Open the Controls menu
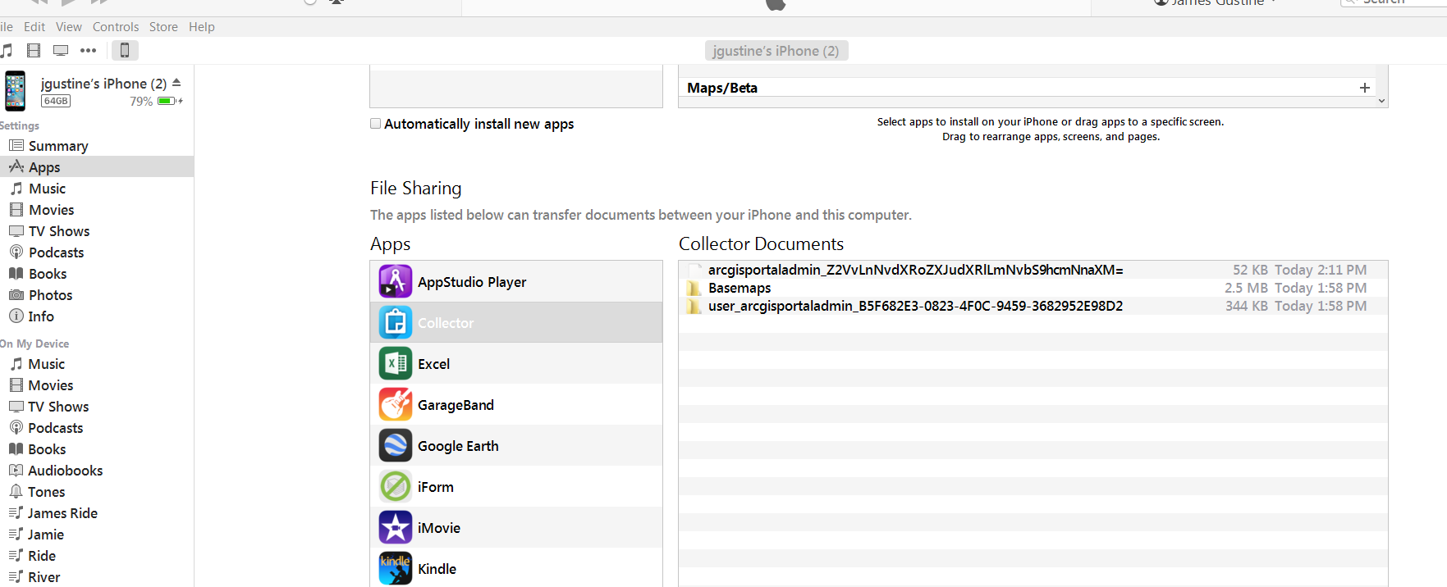 pos(116,27)
